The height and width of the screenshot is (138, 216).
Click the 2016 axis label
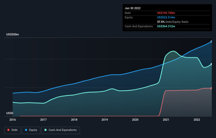pyautogui.click(x=13, y=120)
